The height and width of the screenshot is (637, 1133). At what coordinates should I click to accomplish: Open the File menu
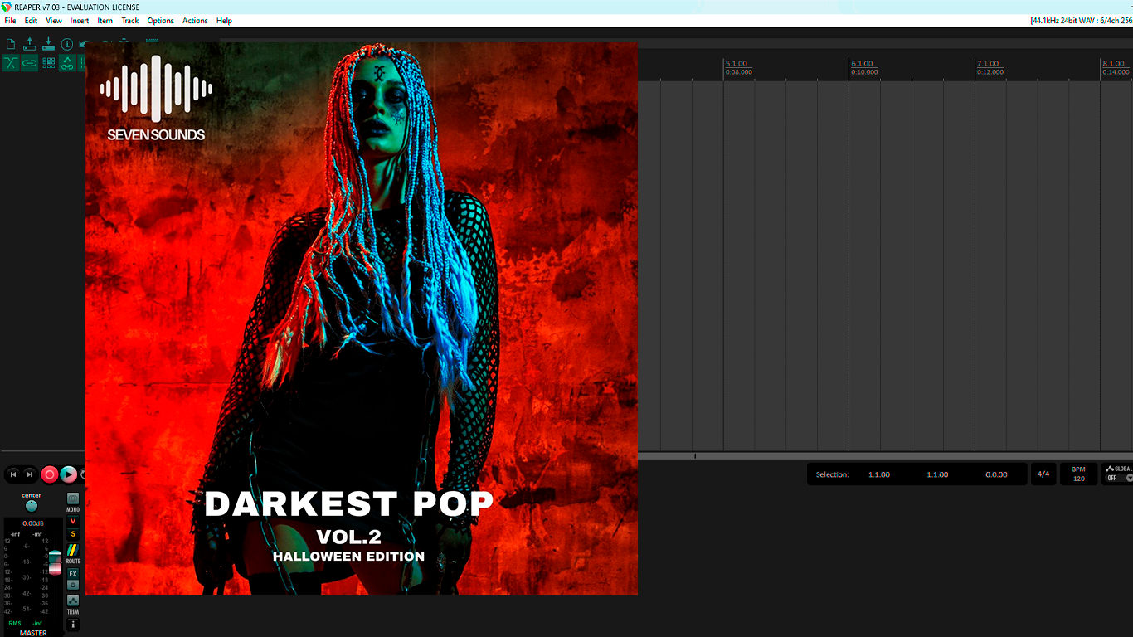pos(10,21)
